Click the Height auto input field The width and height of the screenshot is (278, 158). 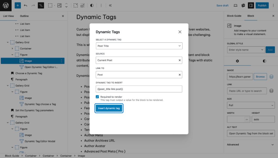tap(263, 119)
